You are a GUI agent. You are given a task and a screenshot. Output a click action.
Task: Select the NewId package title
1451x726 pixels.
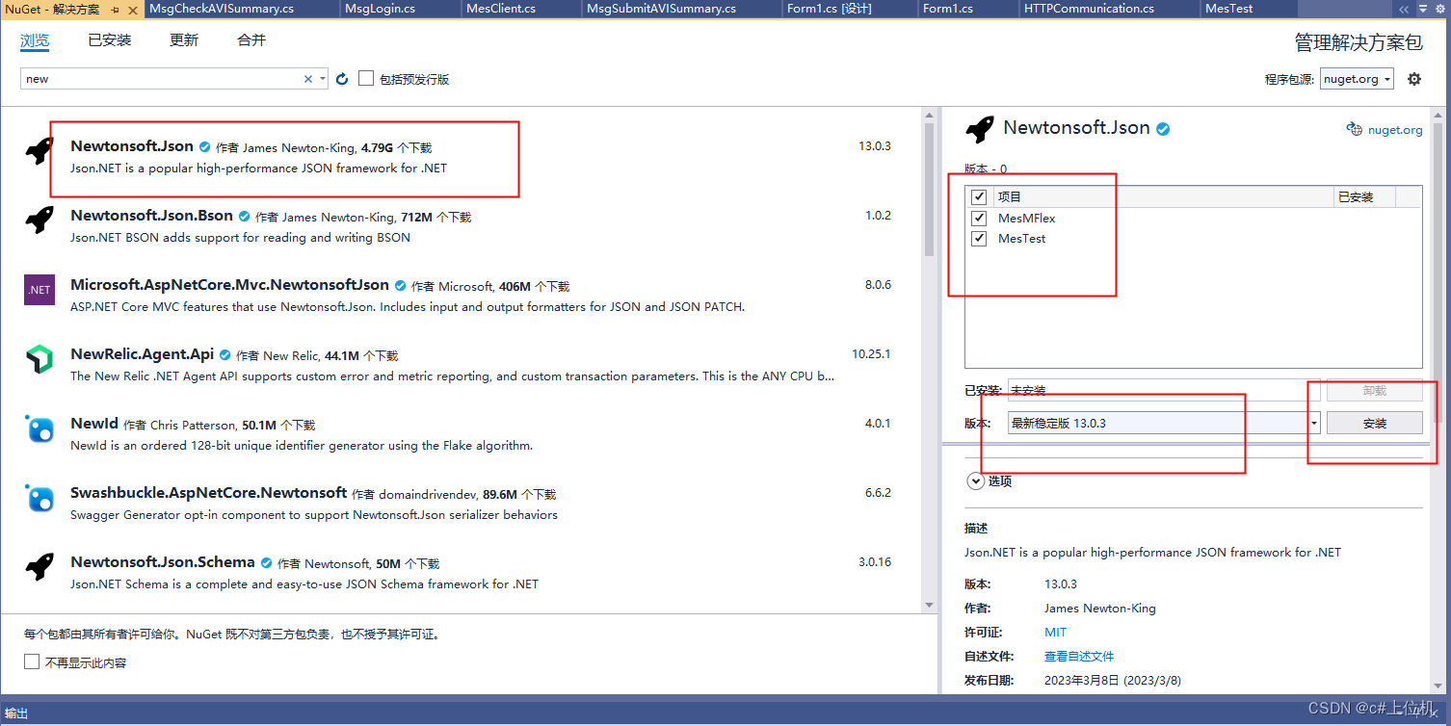pos(94,424)
